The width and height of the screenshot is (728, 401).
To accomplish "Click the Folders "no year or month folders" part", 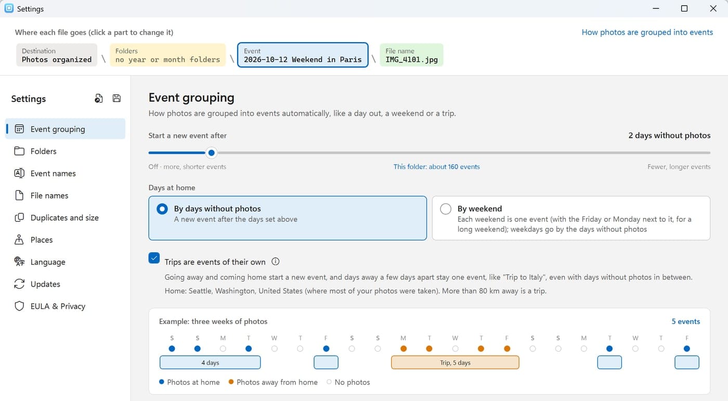I will (x=168, y=55).
